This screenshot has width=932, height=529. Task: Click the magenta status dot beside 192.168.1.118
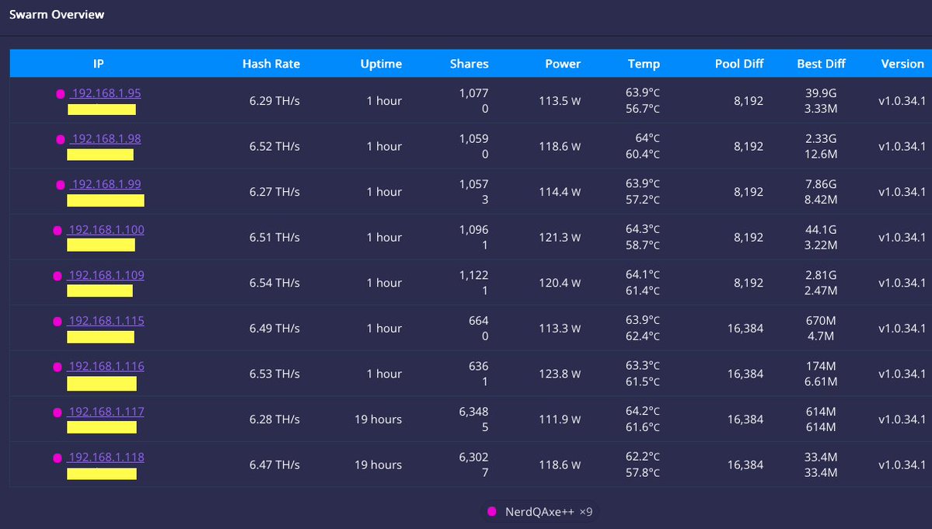click(x=58, y=458)
